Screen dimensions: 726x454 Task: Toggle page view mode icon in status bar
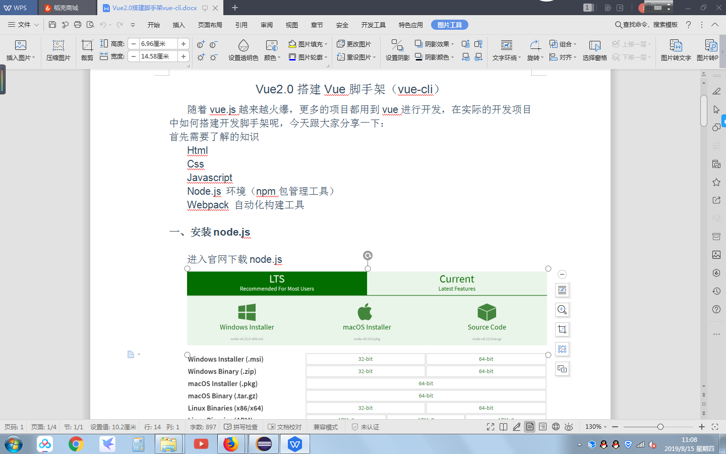[530, 427]
